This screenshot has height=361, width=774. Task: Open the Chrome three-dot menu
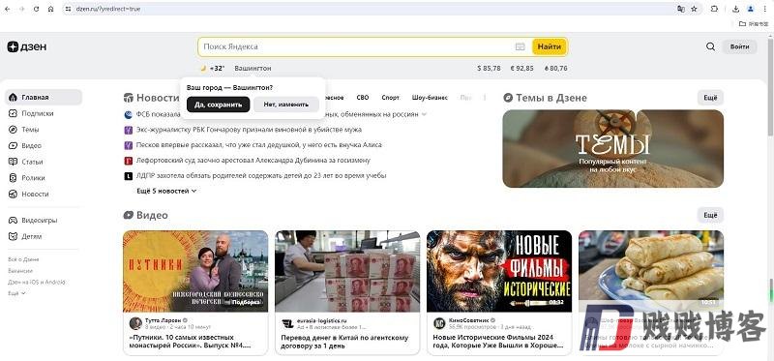click(x=765, y=9)
